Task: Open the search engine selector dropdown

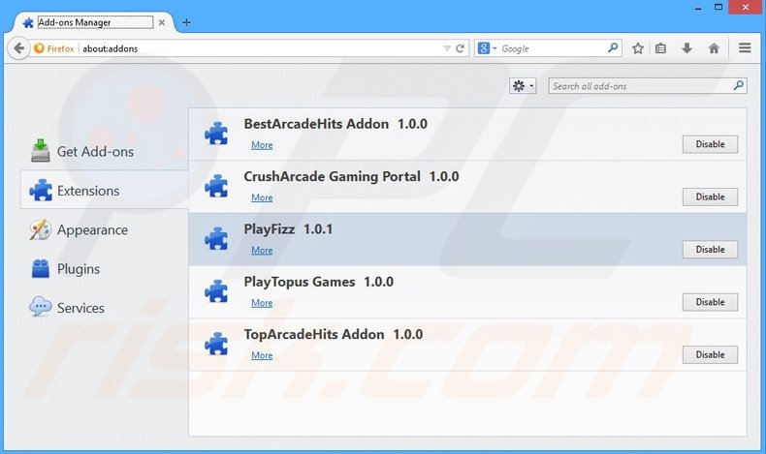Action: point(487,48)
